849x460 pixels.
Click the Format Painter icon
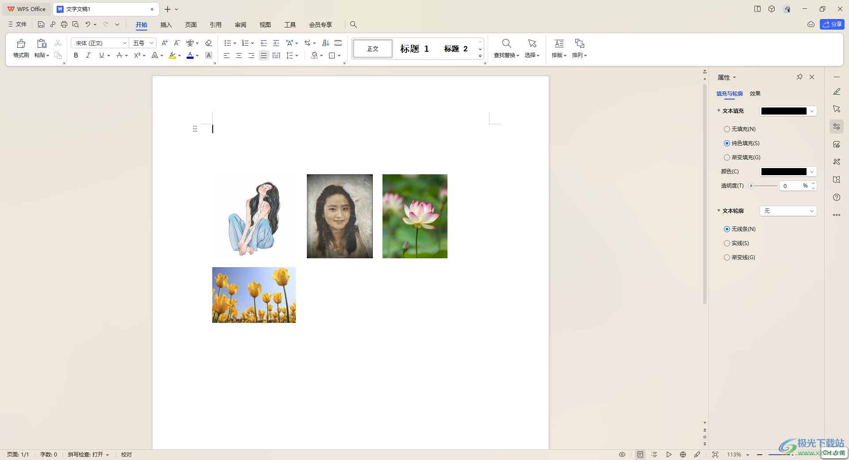[x=21, y=44]
